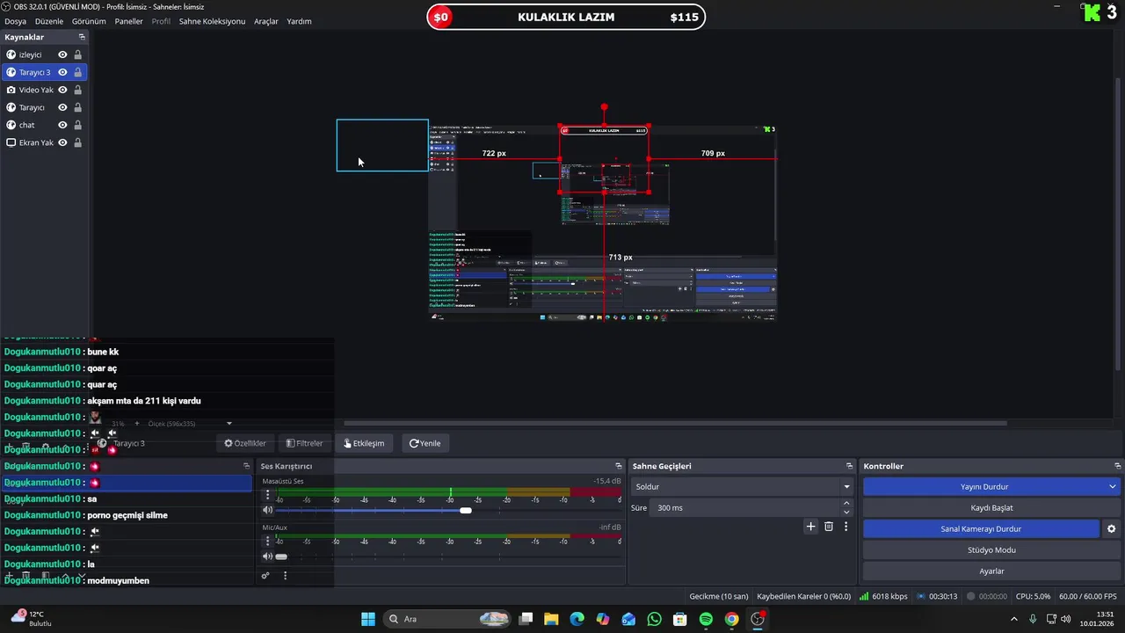This screenshot has width=1125, height=633.
Task: Stop streaming with Yayını Durdur
Action: pos(983,487)
